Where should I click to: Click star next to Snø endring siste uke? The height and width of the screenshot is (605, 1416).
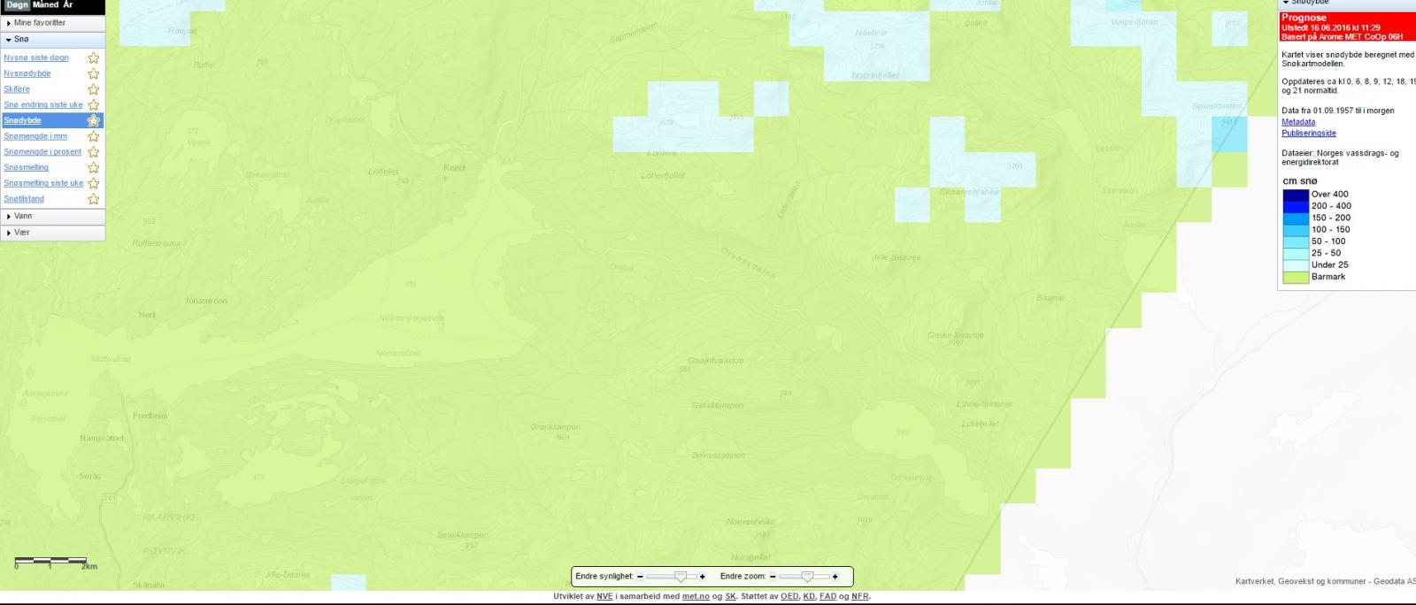tap(93, 105)
